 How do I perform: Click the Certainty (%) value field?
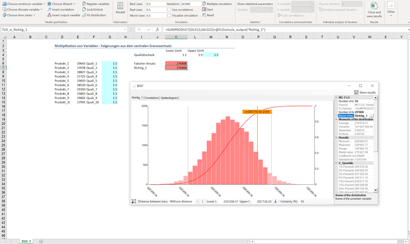303,202
